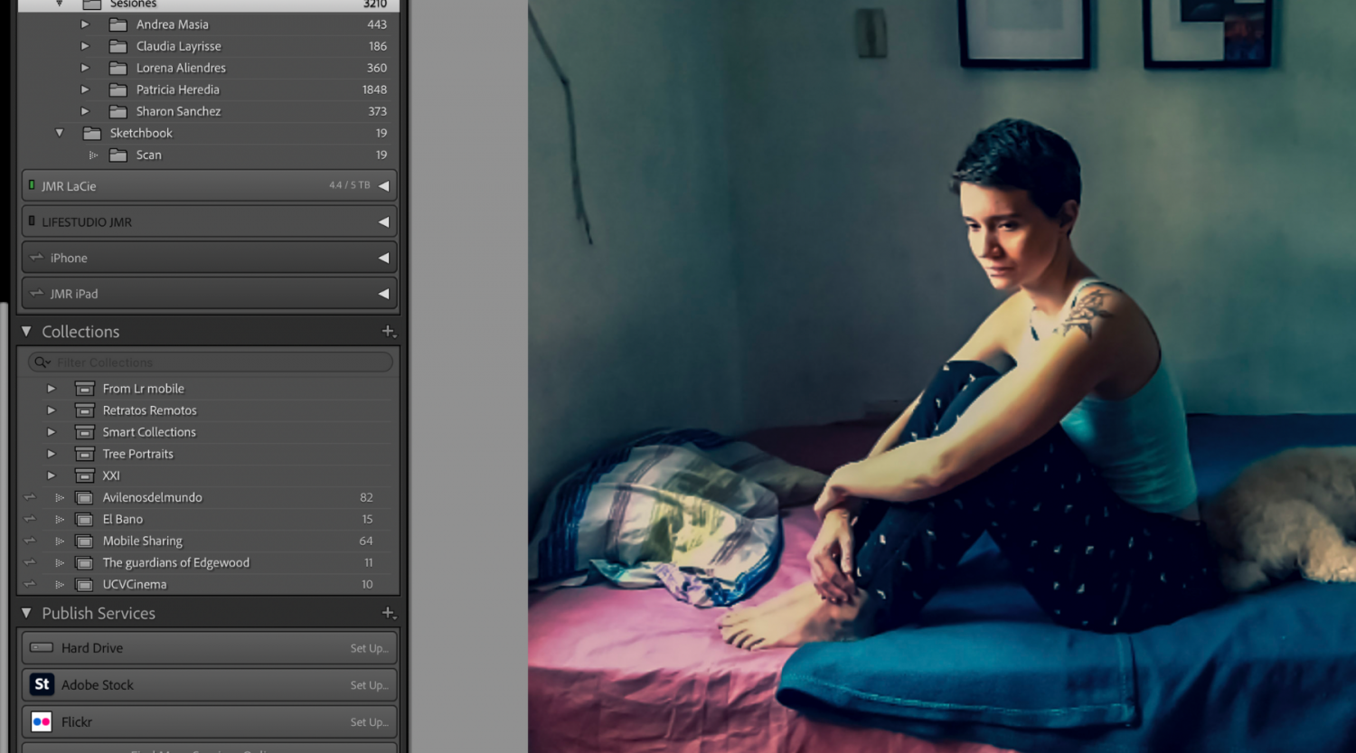Click the Adobe Stock service icon
The image size is (1356, 753).
tap(42, 684)
